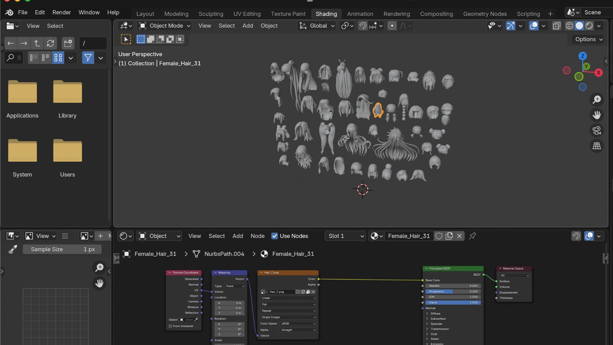The width and height of the screenshot is (613, 345).
Task: Open the material browse sphere dropdown
Action: click(x=376, y=236)
